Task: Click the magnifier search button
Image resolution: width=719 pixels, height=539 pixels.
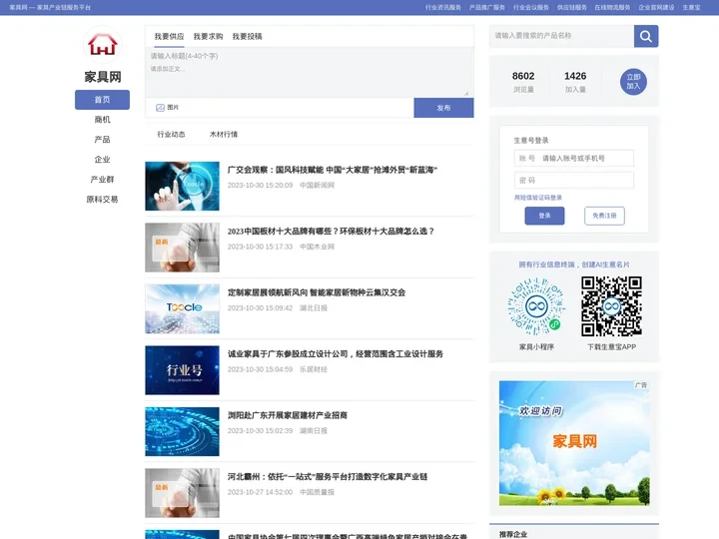Action: [646, 36]
